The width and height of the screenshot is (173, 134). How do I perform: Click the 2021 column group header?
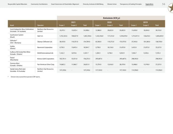click(x=73, y=22)
